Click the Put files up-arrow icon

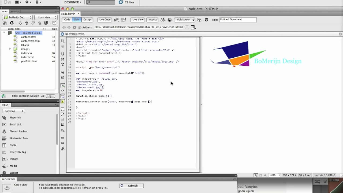[x=27, y=23]
